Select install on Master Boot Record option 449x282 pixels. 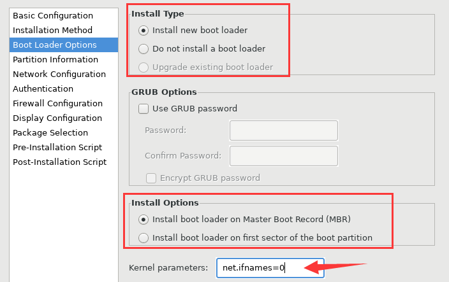pos(144,220)
